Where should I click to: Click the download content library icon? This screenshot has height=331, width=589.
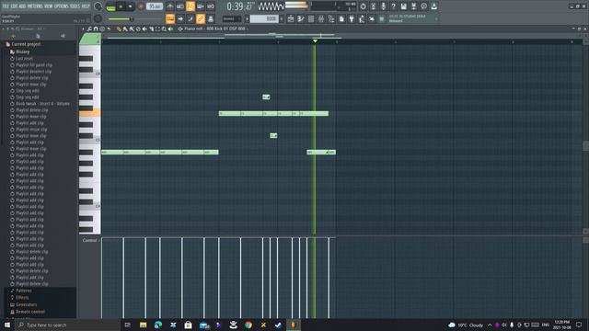[433, 6]
